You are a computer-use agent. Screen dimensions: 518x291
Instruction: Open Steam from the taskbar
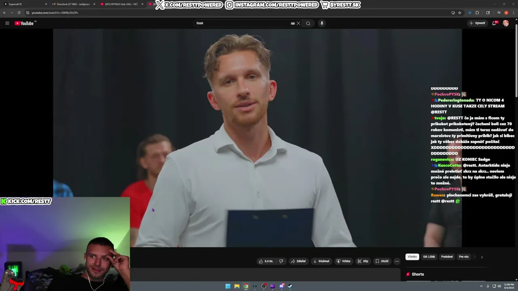click(290, 286)
